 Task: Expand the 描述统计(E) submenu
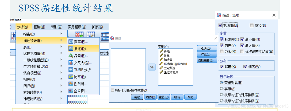pos(42,41)
